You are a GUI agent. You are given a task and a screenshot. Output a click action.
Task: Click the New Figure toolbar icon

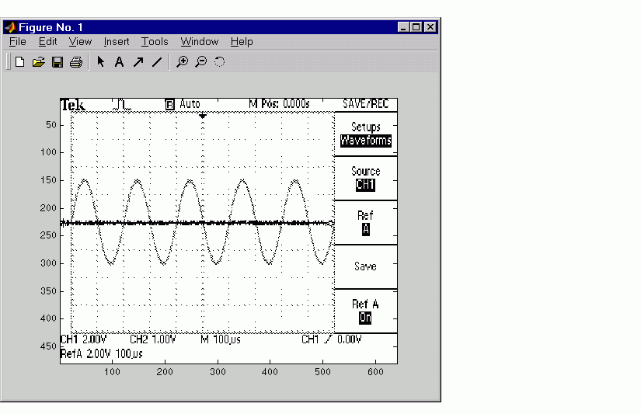[20, 62]
